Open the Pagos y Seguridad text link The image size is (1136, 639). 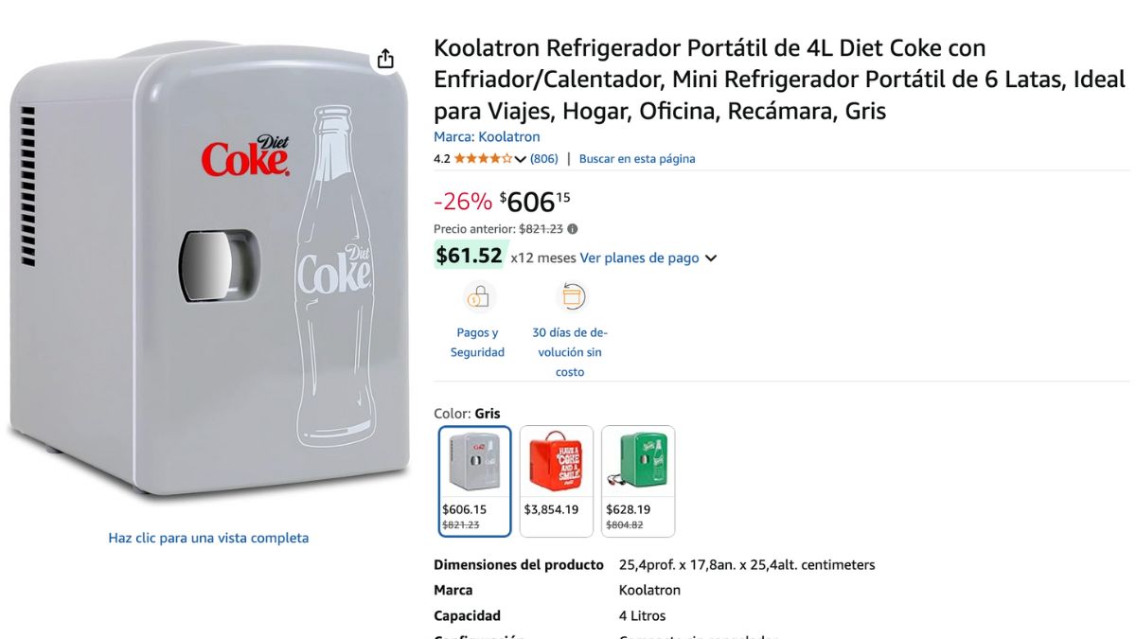(477, 343)
